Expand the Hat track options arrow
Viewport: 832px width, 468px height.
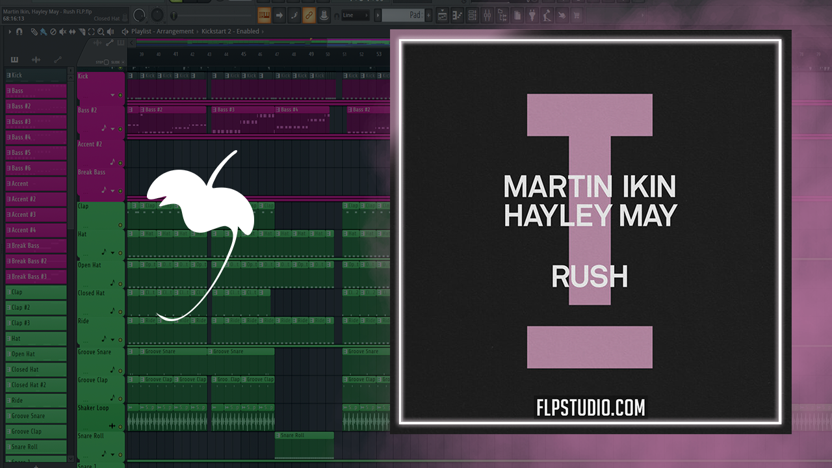[113, 252]
